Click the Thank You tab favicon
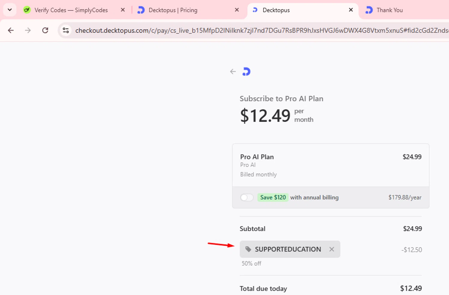This screenshot has height=295, width=449. coord(369,10)
